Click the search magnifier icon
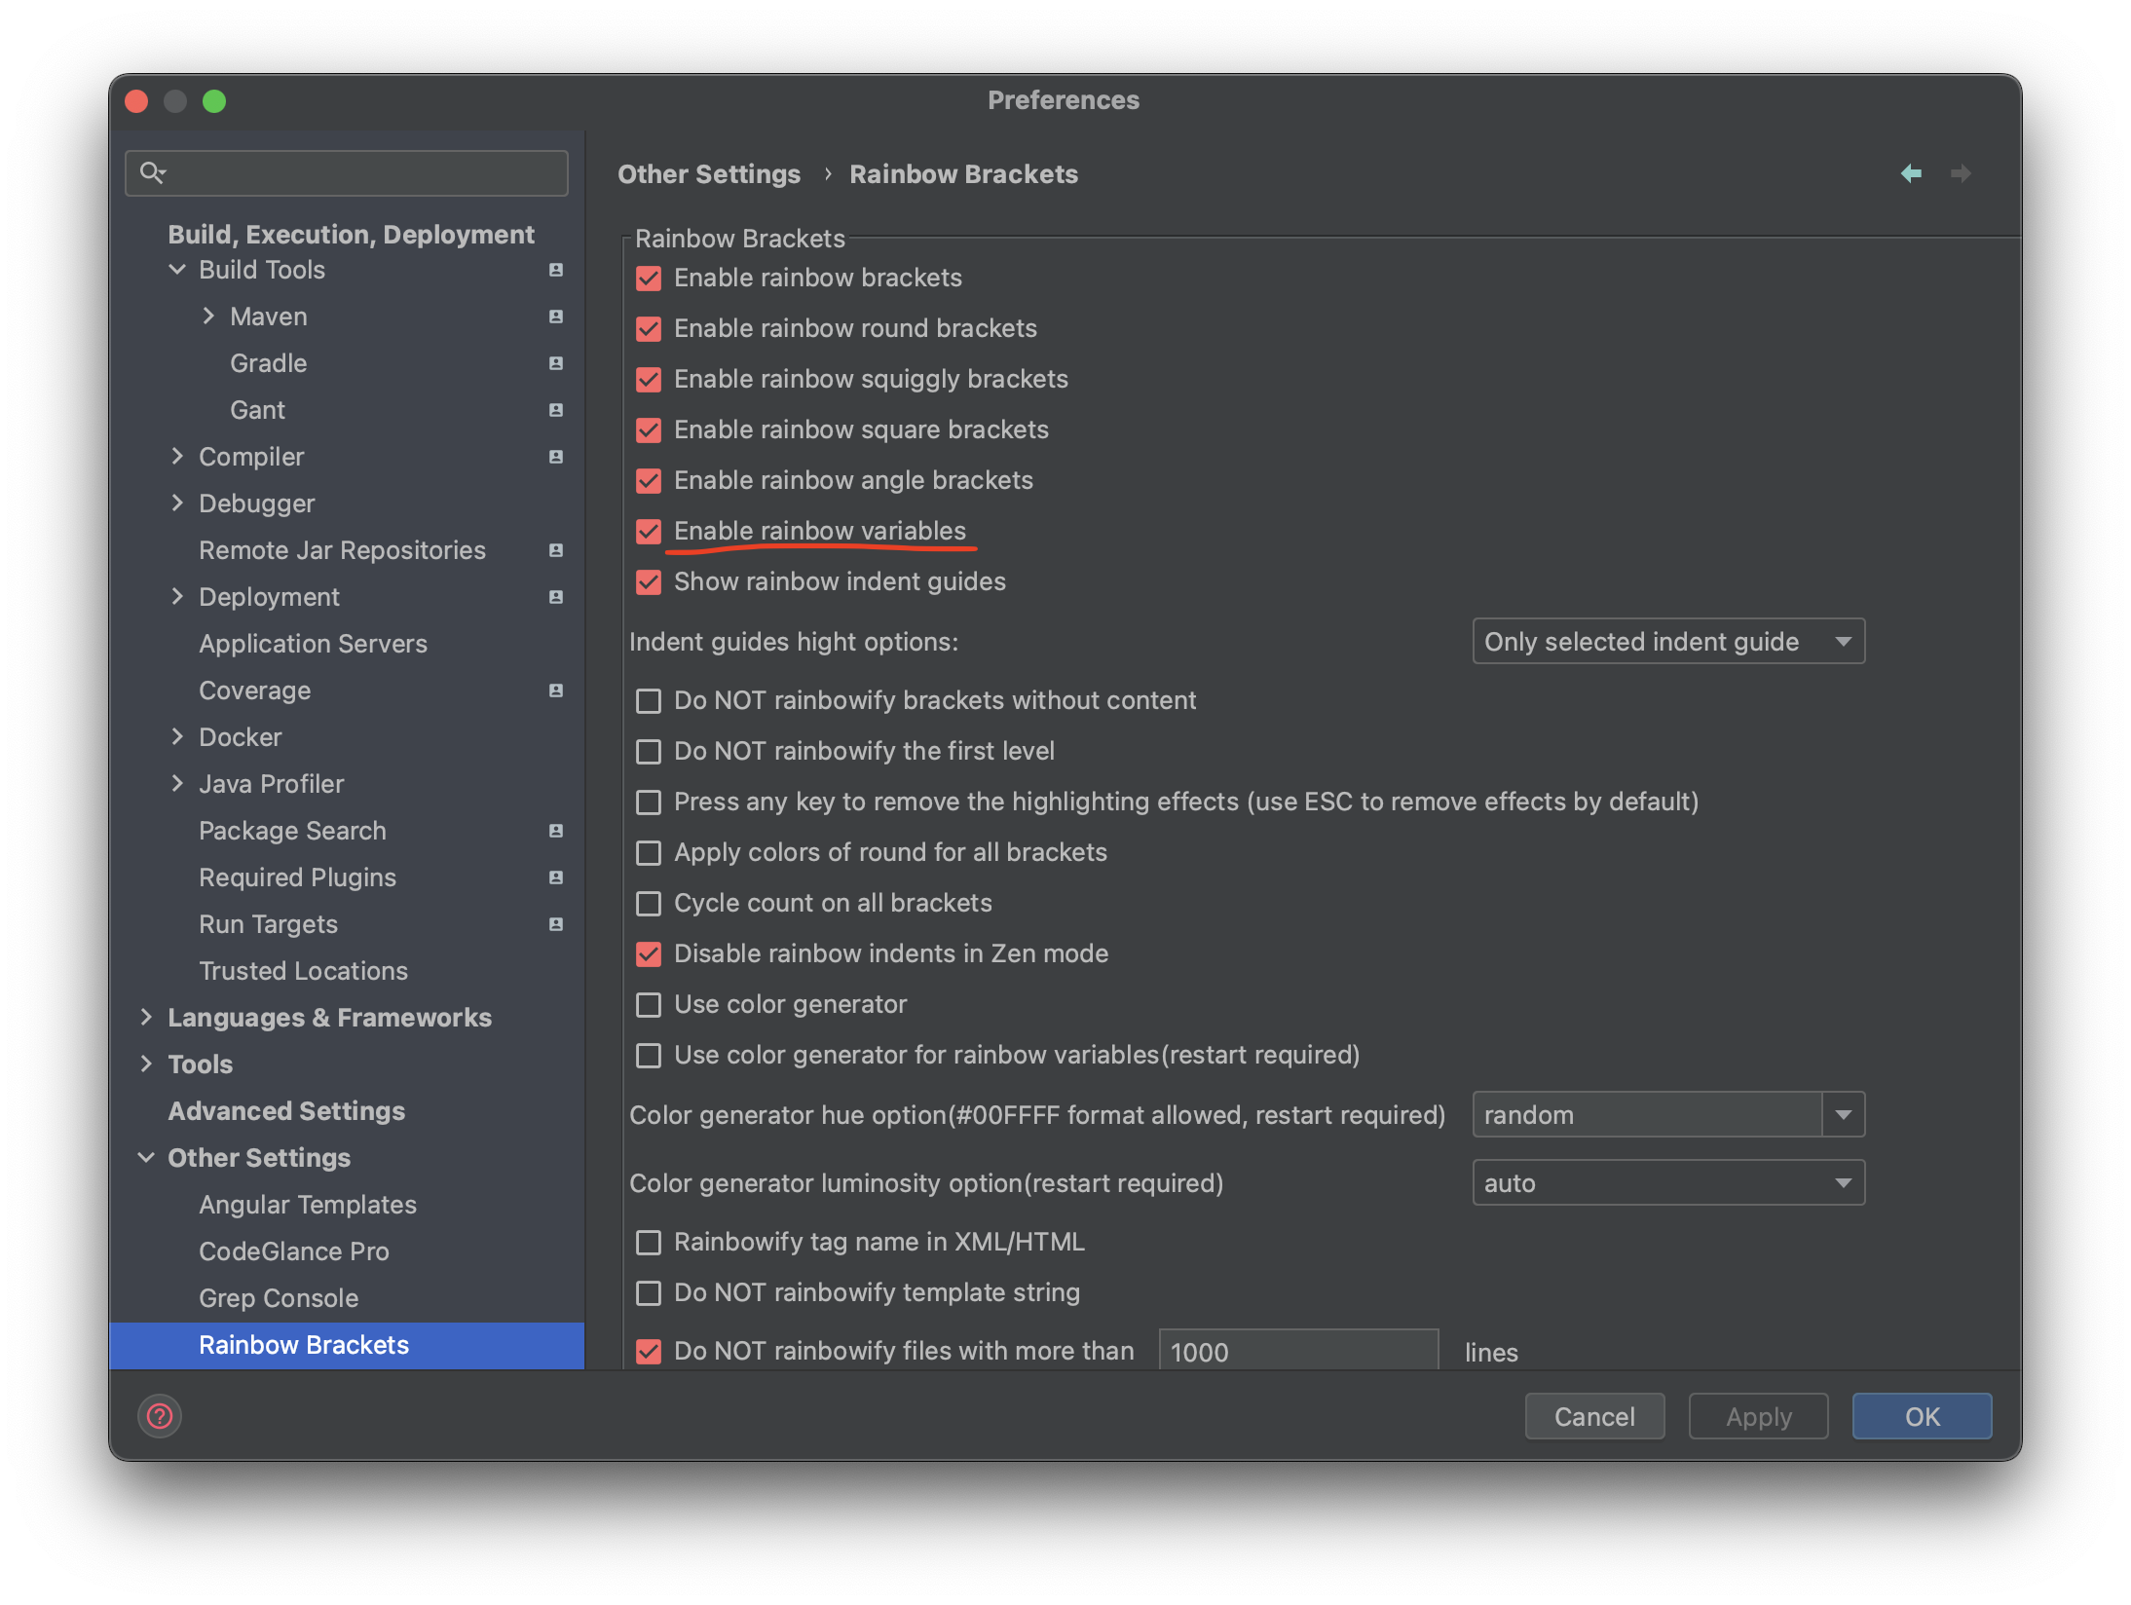The height and width of the screenshot is (1605, 2131). (x=152, y=172)
